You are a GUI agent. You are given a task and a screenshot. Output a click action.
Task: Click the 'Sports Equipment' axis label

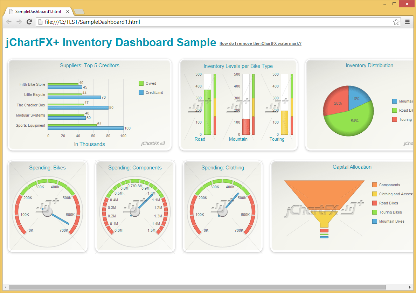[x=30, y=125]
